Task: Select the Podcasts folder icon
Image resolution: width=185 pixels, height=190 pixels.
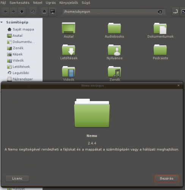Action: 160,50
